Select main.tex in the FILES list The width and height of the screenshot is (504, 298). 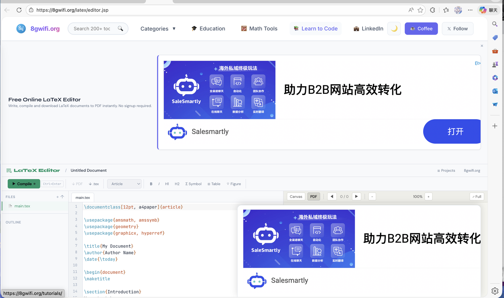click(x=35, y=206)
